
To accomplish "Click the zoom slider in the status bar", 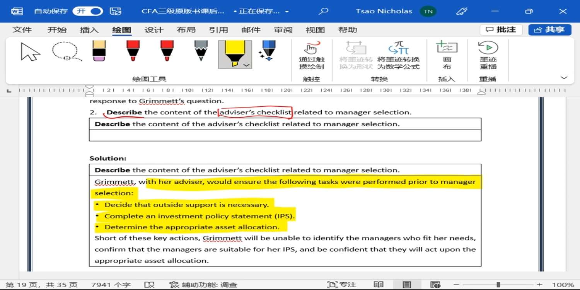I will point(498,285).
